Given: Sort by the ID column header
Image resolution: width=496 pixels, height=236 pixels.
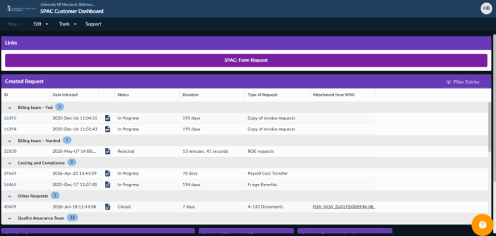Looking at the screenshot, I should tap(5, 95).
